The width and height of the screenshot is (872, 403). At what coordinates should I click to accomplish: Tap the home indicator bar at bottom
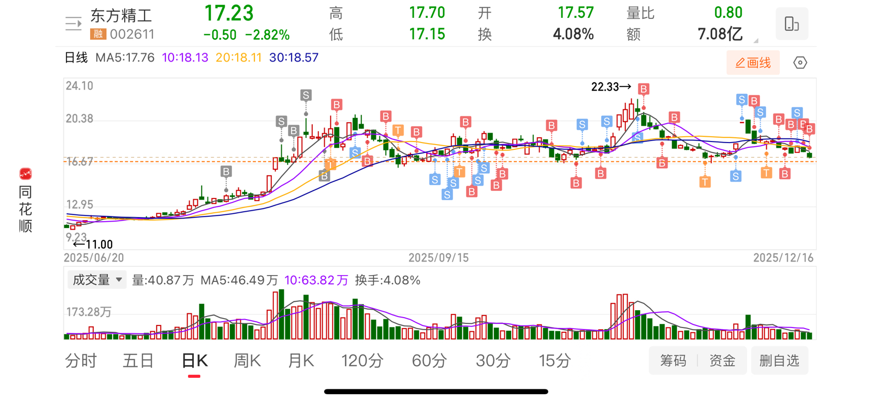436,391
